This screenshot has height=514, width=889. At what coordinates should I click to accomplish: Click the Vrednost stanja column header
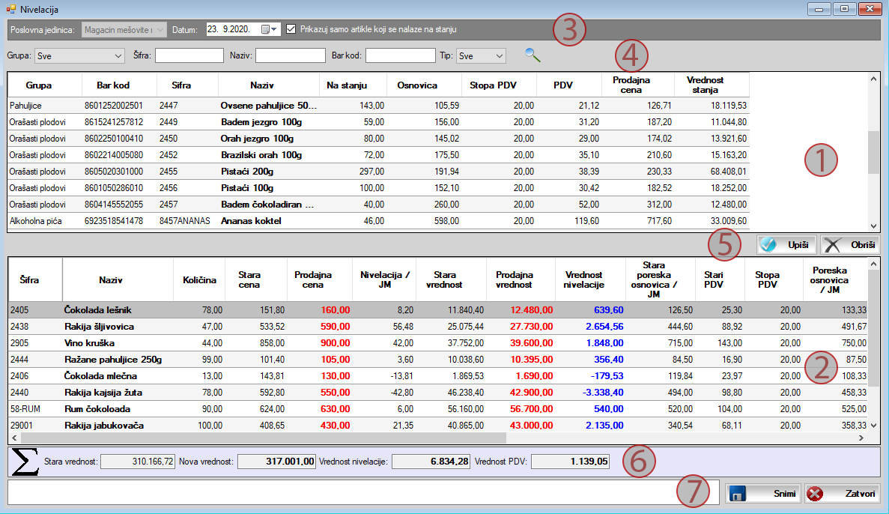pos(712,85)
